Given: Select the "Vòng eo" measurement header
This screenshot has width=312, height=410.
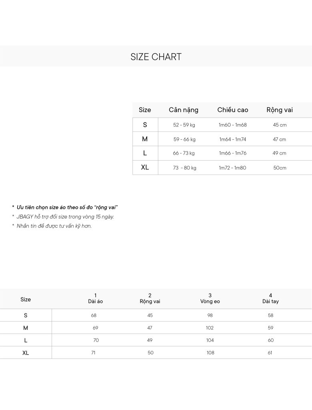Looking at the screenshot, I should tap(210, 301).
